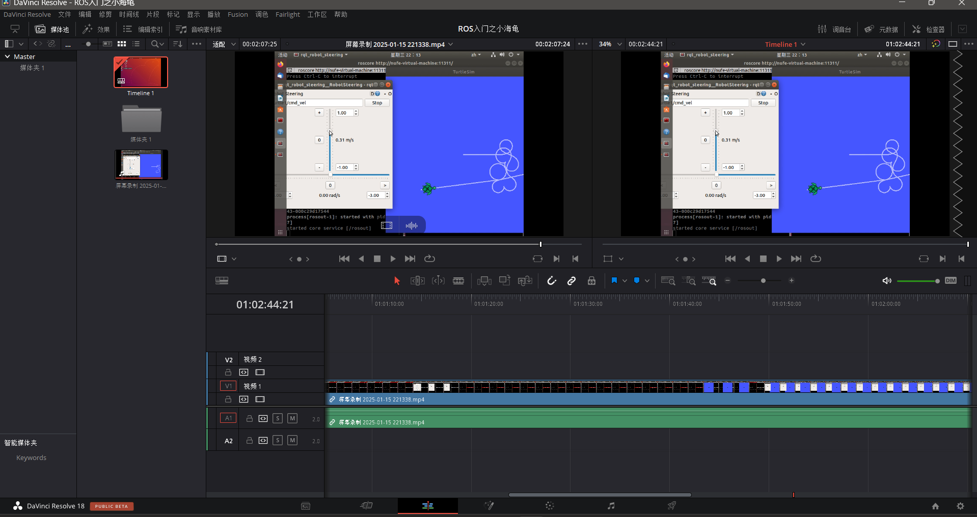This screenshot has height=517, width=977.
Task: Click the sort order icon in media pool
Action: pyautogui.click(x=177, y=44)
